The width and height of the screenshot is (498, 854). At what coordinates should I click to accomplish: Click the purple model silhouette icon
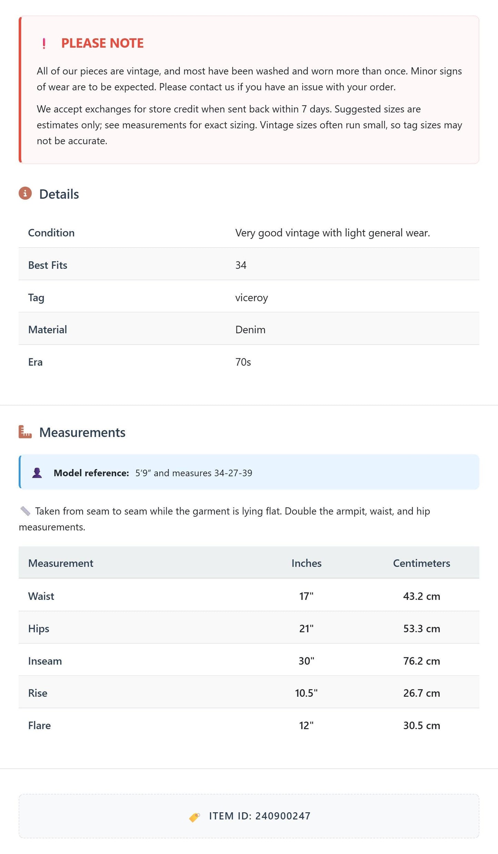coord(37,473)
